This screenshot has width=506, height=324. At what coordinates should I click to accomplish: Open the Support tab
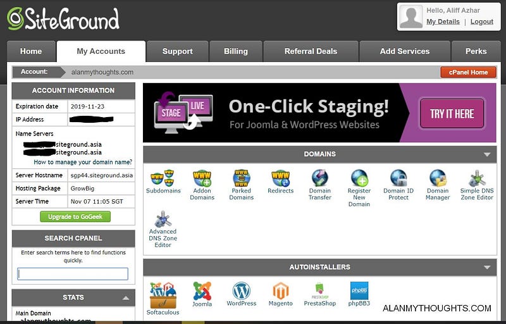coord(178,51)
